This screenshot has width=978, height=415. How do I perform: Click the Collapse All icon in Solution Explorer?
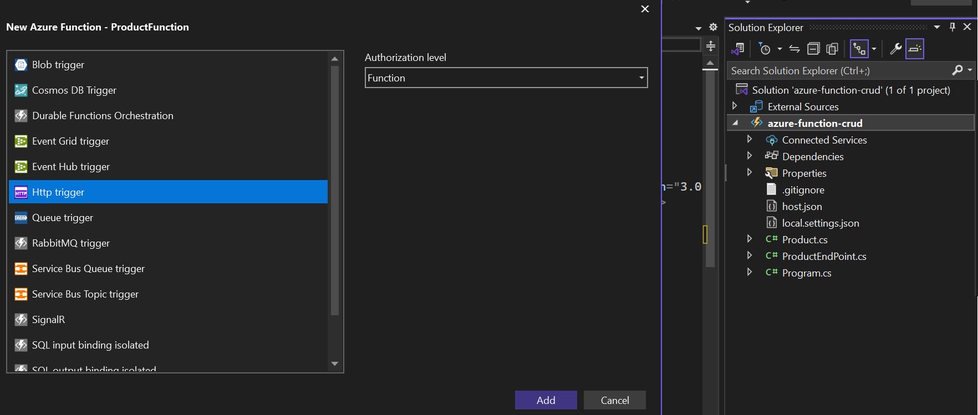tap(813, 49)
